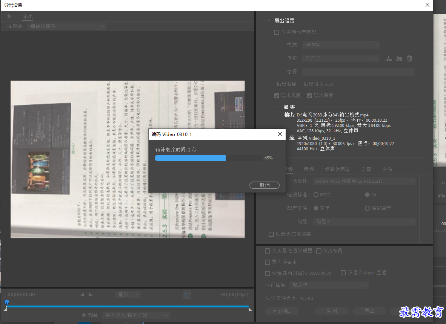This screenshot has width=446, height=324.
Task: Enable 仅渲染 Alpha 通道 checkbox
Action: click(x=343, y=273)
